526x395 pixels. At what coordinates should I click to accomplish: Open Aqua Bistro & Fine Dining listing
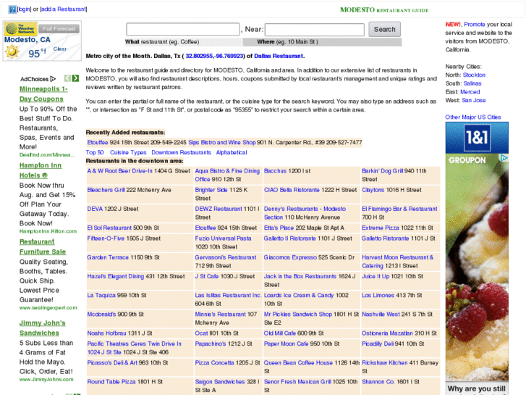(x=227, y=175)
